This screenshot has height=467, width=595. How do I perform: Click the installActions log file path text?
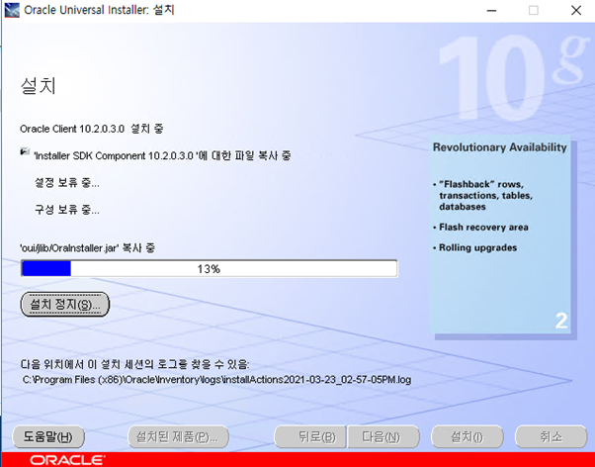(x=216, y=380)
